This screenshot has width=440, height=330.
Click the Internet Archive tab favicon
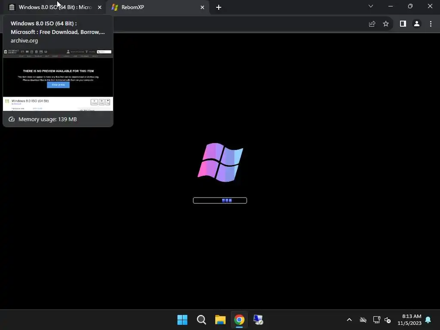12,7
